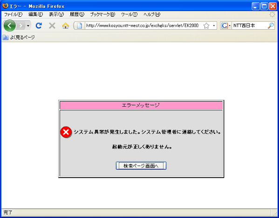Click the Forward navigation arrow
This screenshot has height=218, width=279.
click(x=21, y=26)
